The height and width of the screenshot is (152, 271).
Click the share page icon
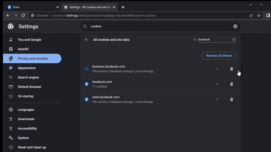251,16
